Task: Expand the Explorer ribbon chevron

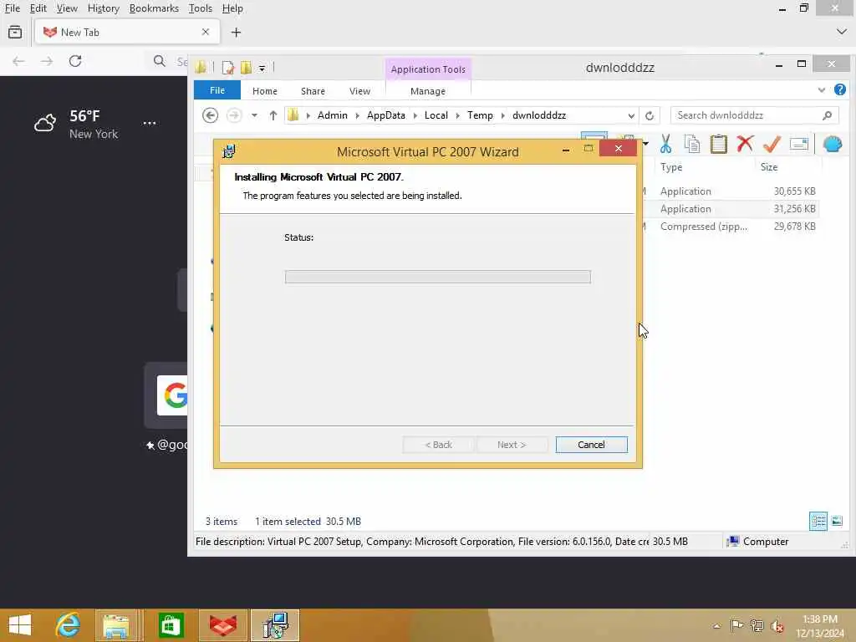Action: [x=821, y=90]
